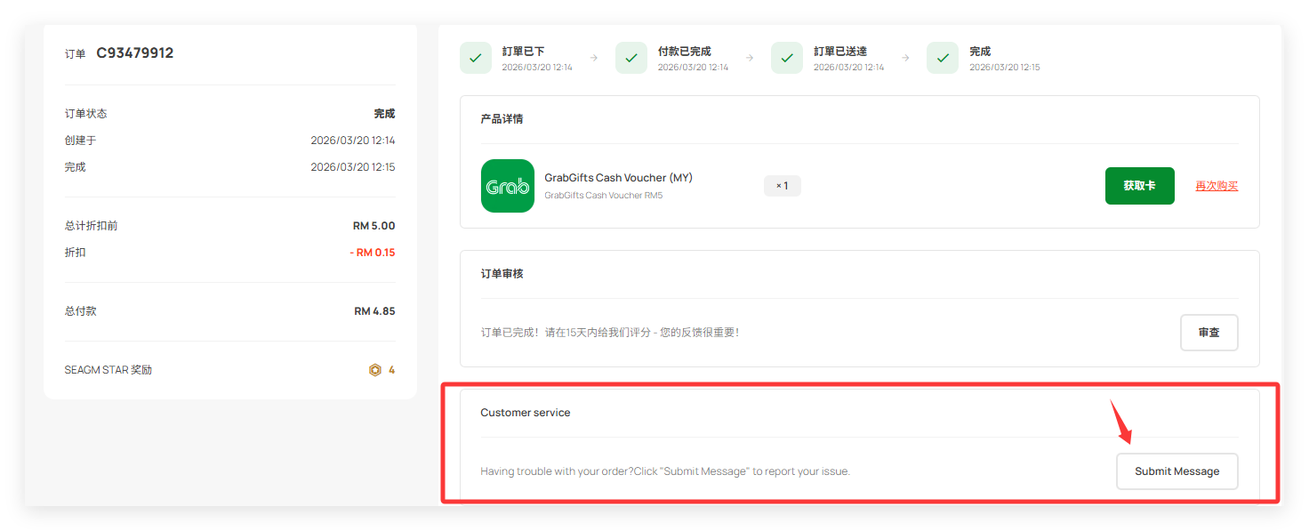This screenshot has width=1309, height=531.
Task: Click the total payment RM 4.85
Action: (374, 311)
